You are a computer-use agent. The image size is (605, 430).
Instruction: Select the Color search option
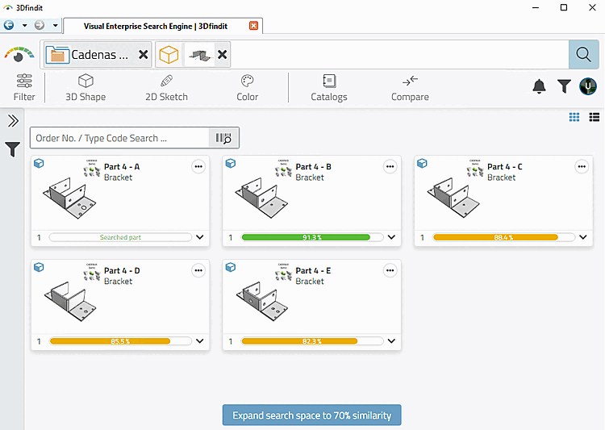point(248,88)
